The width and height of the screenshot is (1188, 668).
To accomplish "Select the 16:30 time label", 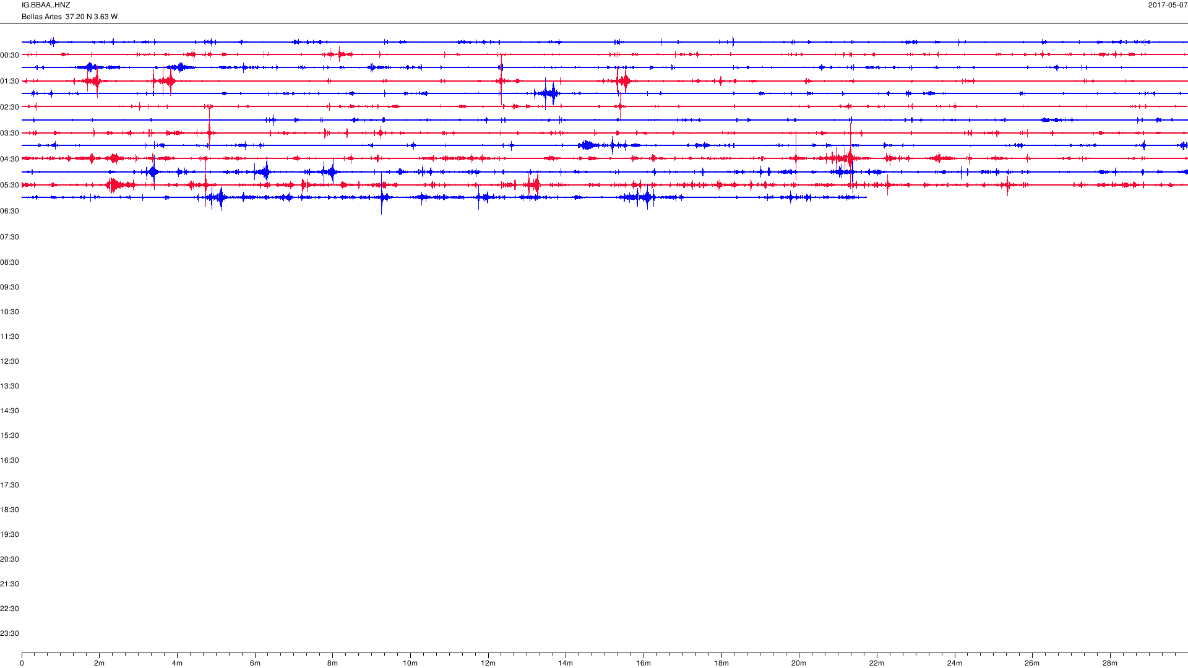I will click(9, 460).
